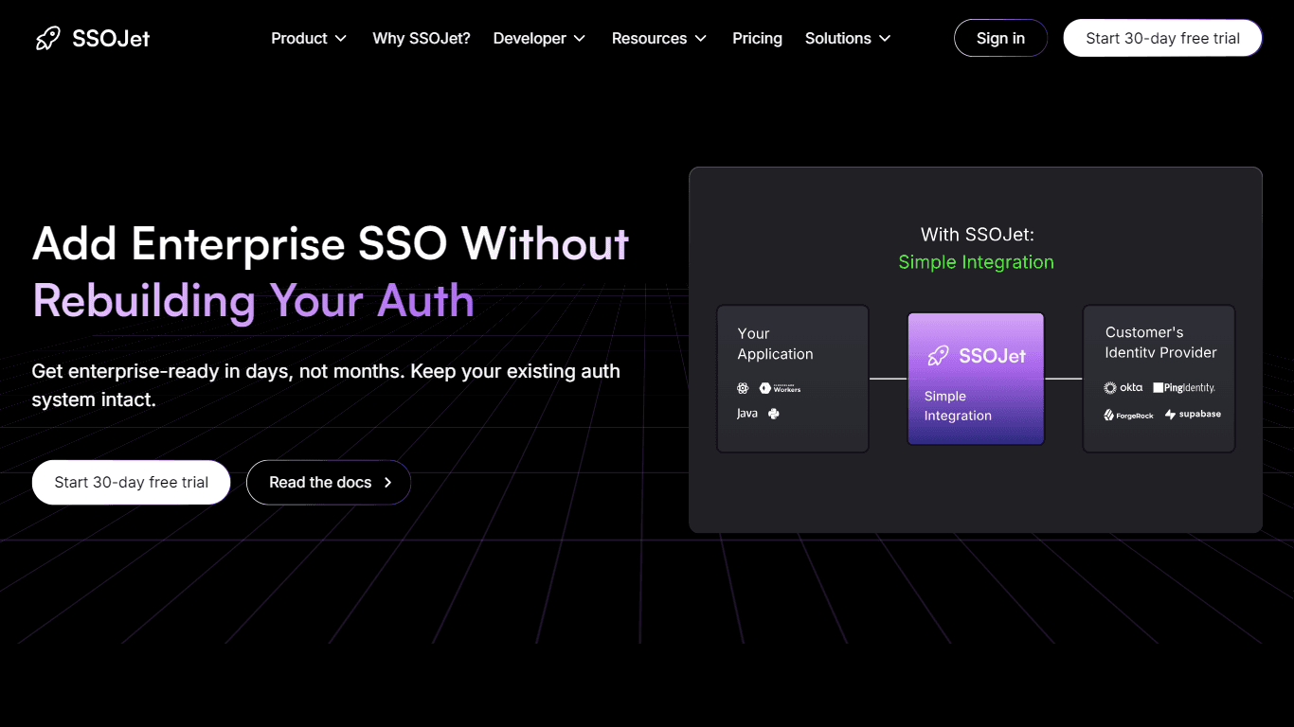Click the React icon in Your Application card
Image resolution: width=1294 pixels, height=727 pixels.
click(x=743, y=388)
